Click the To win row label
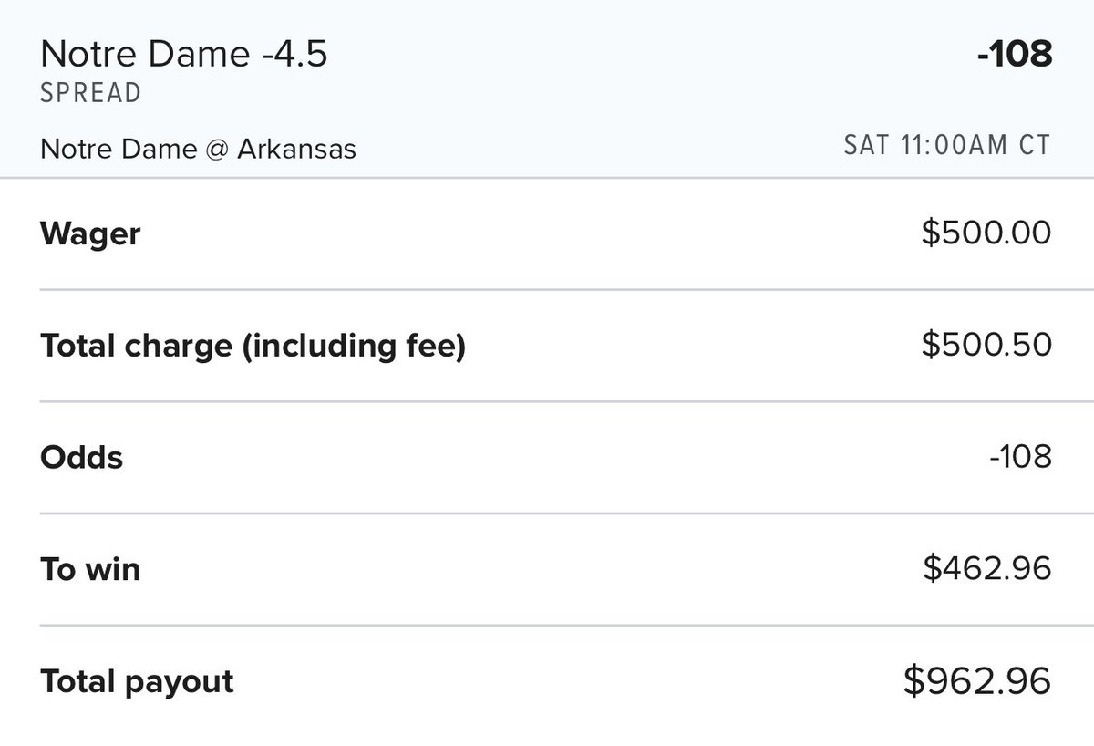Image resolution: width=1094 pixels, height=746 pixels. (90, 569)
